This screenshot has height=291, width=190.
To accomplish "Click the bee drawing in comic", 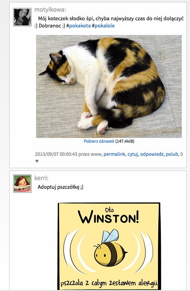I will click(x=109, y=247).
